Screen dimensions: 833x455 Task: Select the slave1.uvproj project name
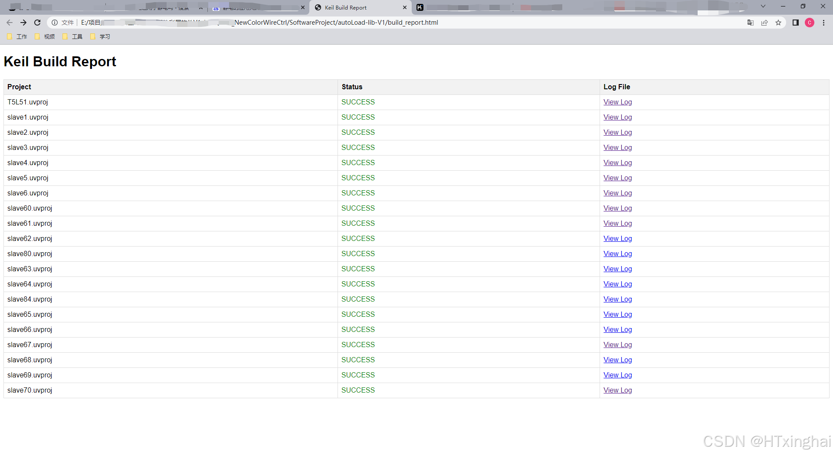coord(28,117)
